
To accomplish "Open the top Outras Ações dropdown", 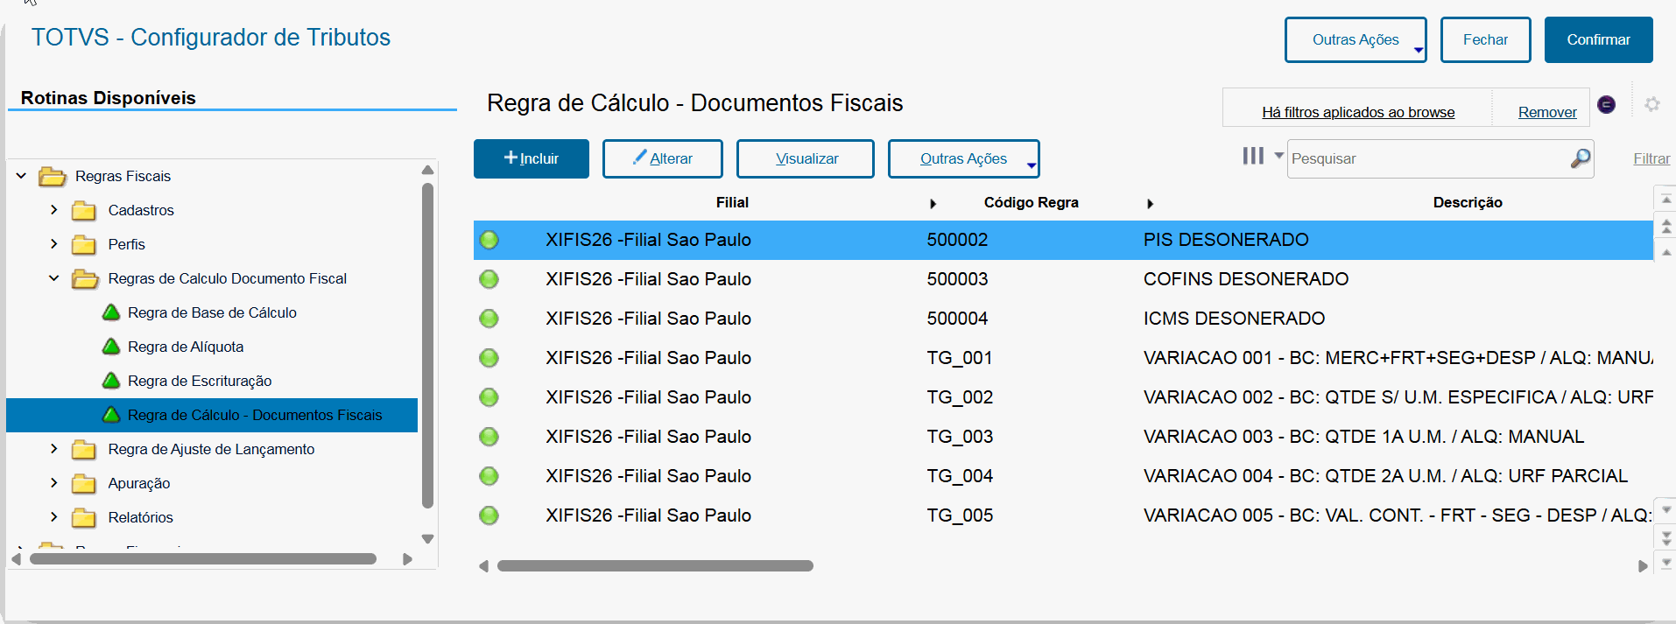I will pos(1355,40).
